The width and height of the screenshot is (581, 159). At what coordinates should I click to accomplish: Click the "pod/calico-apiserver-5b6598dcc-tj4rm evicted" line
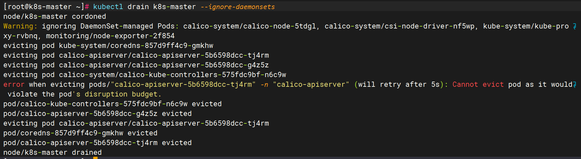coord(97,143)
